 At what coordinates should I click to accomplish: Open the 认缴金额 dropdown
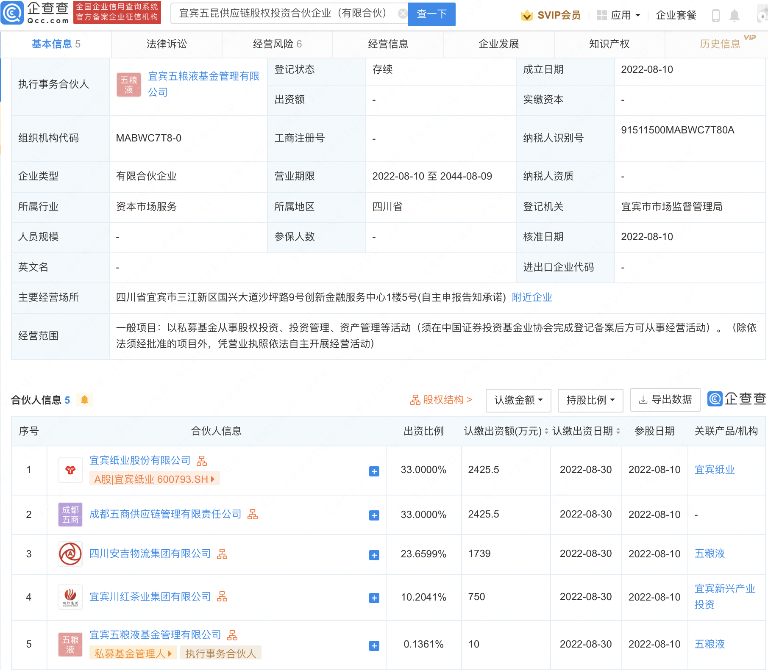[518, 400]
